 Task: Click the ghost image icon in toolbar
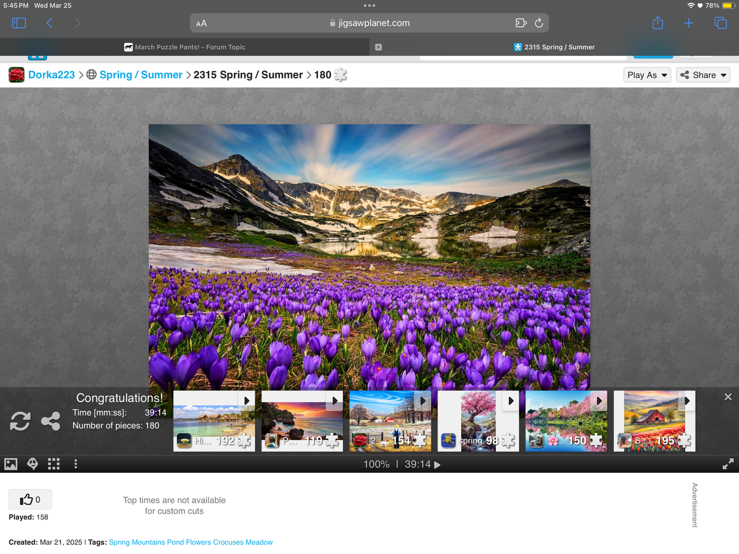coord(33,464)
